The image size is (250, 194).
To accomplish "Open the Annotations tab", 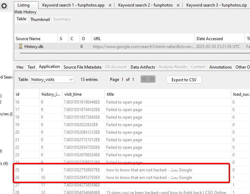I will tap(220, 67).
